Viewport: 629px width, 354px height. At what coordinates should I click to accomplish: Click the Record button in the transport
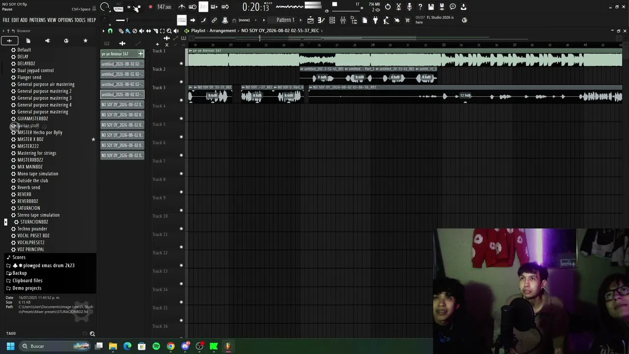[x=150, y=7]
